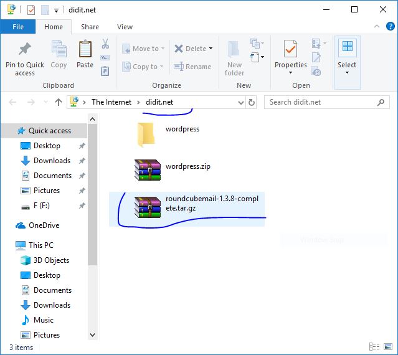Click Properties icon in quick access toolbar

click(31, 10)
